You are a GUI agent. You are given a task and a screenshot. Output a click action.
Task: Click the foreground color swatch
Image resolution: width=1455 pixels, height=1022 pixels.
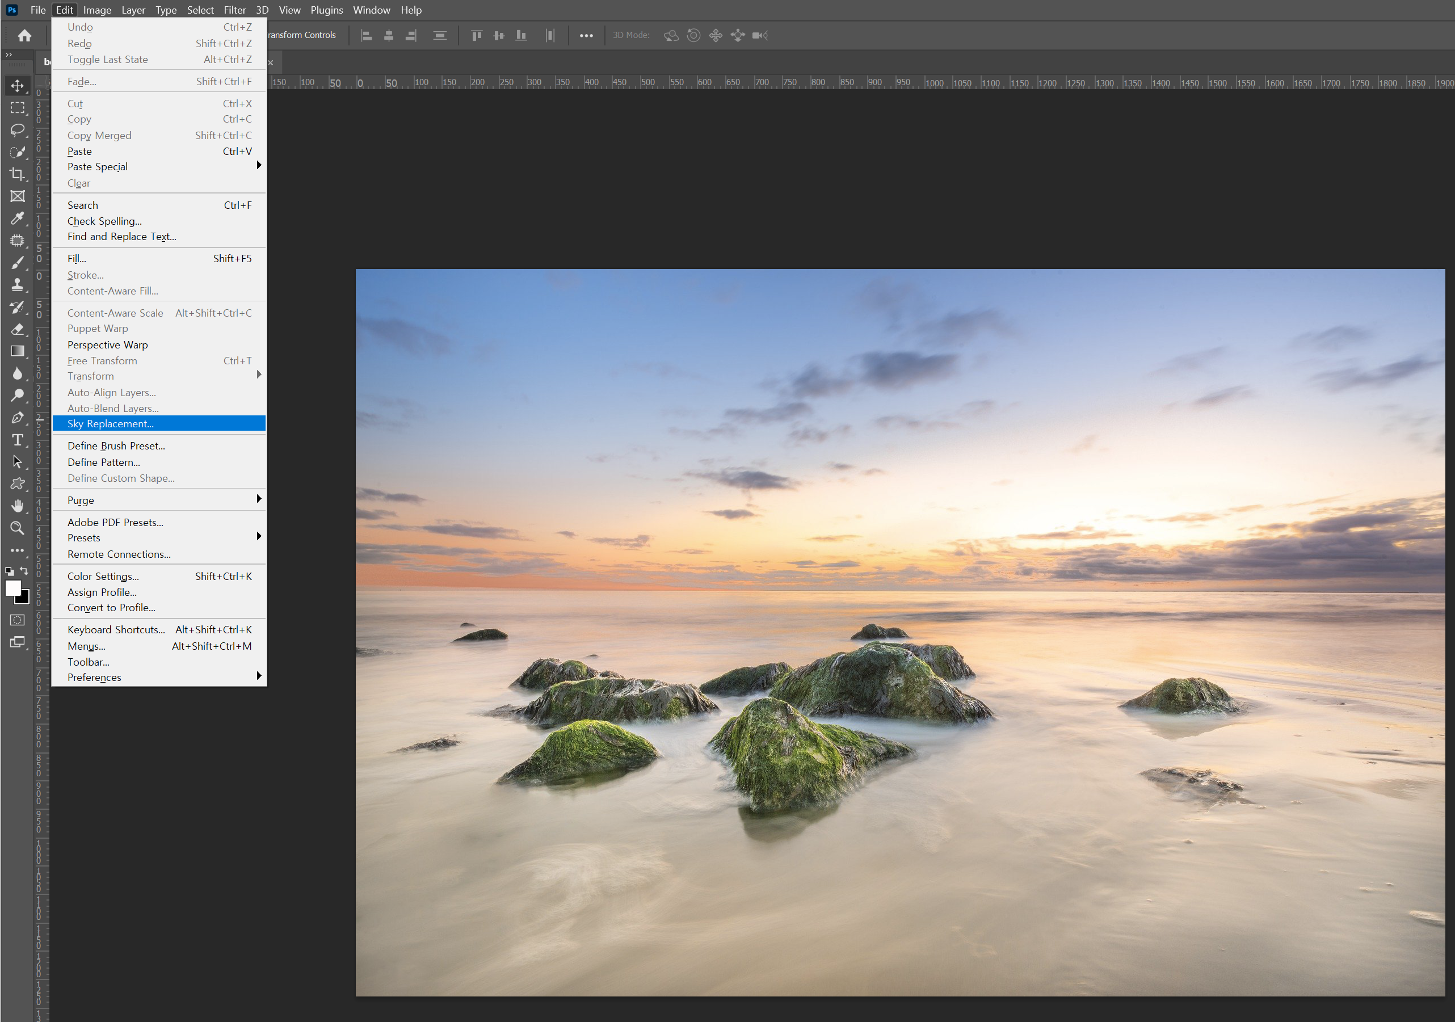tap(12, 587)
